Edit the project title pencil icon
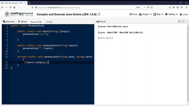The width and height of the screenshot is (189, 106). coord(99,14)
